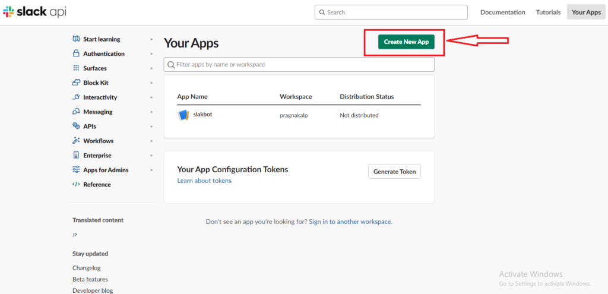Click the Authentication lock icon
Viewport: 608px width, 294px height.
tap(76, 53)
